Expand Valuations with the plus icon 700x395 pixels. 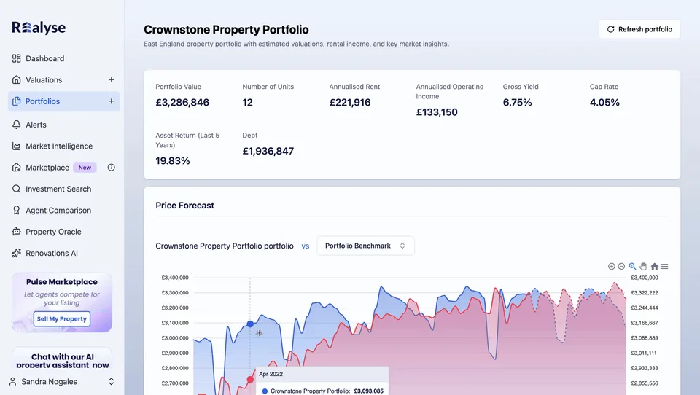point(111,80)
